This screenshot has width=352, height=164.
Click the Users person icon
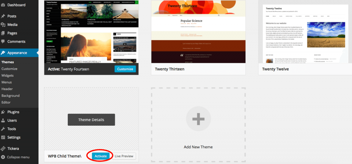point(3,121)
